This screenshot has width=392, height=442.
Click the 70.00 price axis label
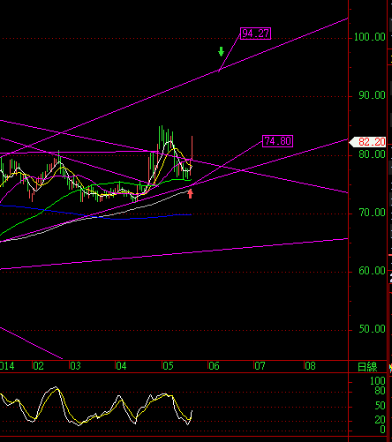(372, 213)
